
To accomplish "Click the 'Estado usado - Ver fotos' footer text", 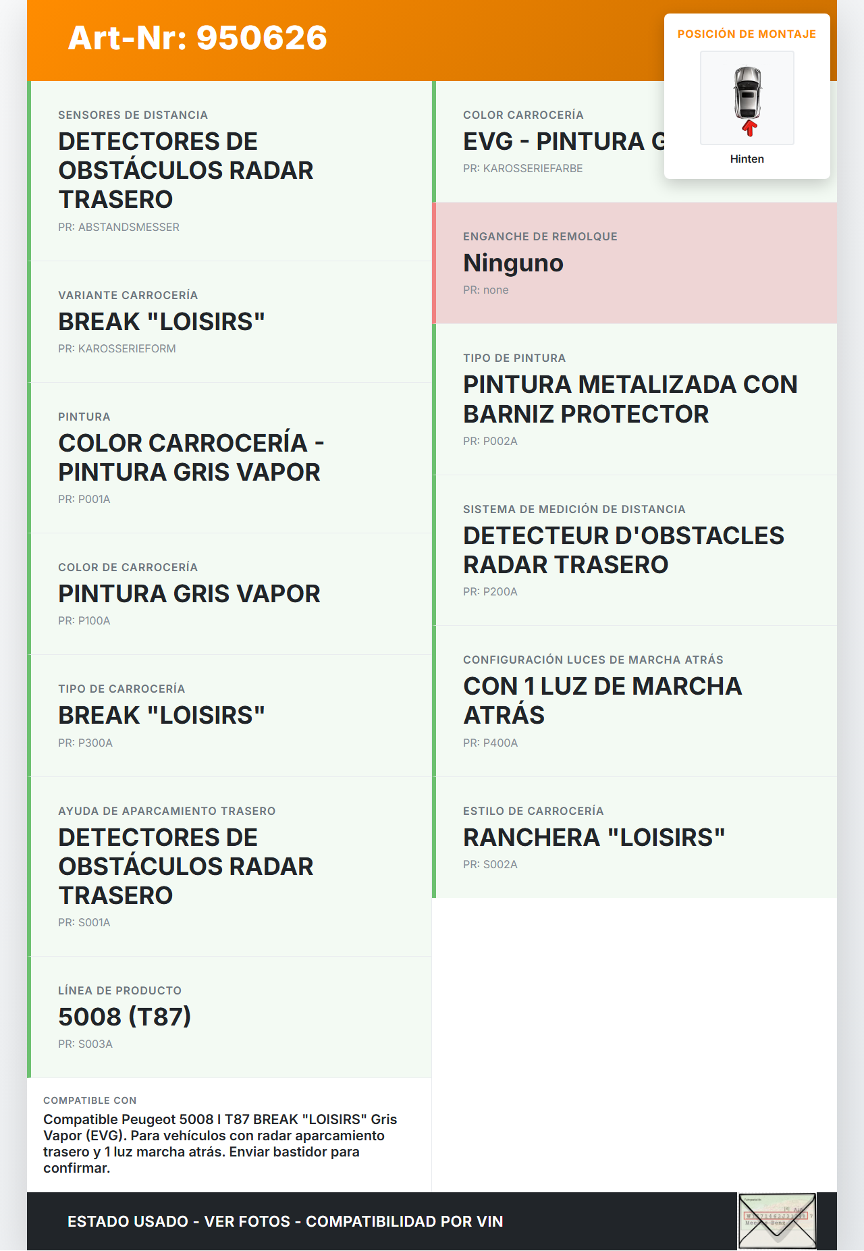I will click(x=285, y=1221).
